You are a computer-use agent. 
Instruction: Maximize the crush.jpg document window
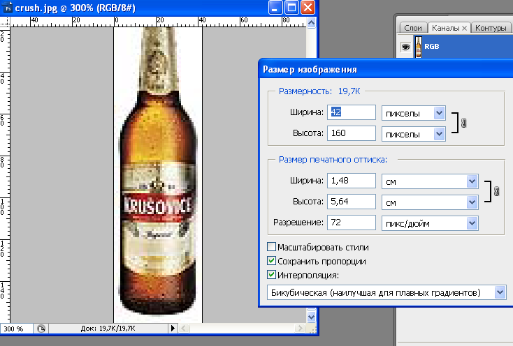291,8
